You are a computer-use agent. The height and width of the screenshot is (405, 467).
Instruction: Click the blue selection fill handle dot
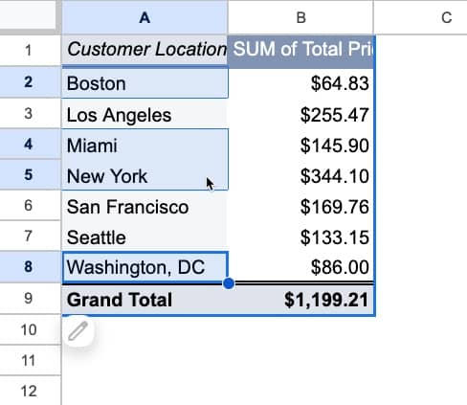[229, 283]
